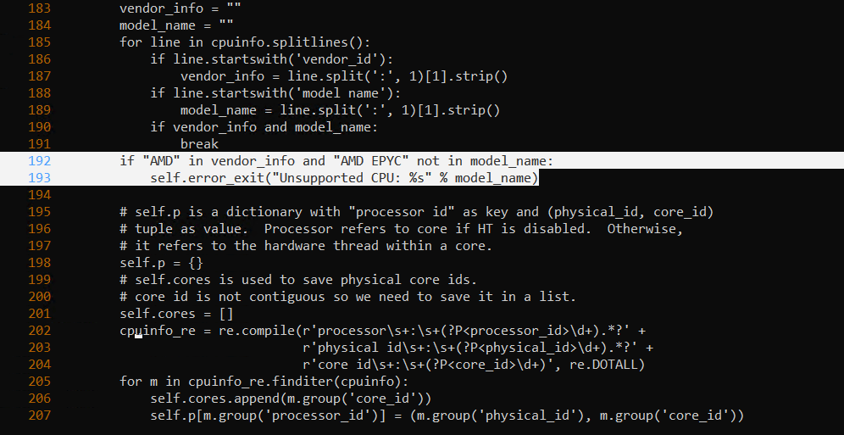Click line number 198 in the gutter
Screen dimensions: 844x435
coord(39,263)
